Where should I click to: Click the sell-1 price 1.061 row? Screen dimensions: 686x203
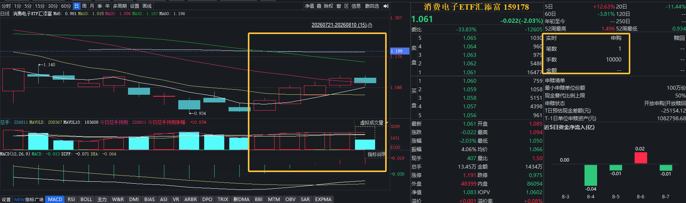[x=477, y=72]
